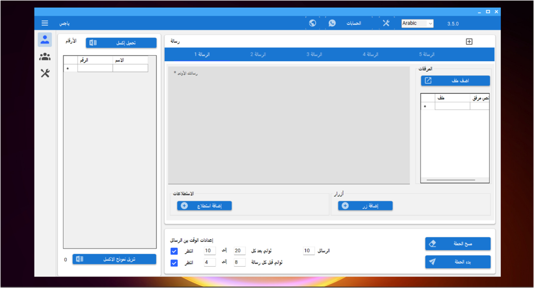The image size is (534, 288).
Task: Switch to the الرسالة 2 tab
Action: point(258,55)
